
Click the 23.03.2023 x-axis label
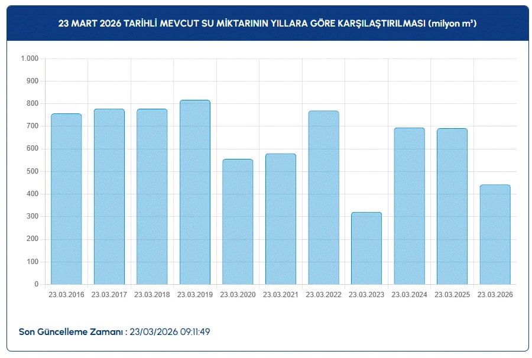[x=366, y=295]
